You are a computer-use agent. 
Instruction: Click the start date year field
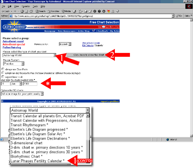(x=30, y=83)
